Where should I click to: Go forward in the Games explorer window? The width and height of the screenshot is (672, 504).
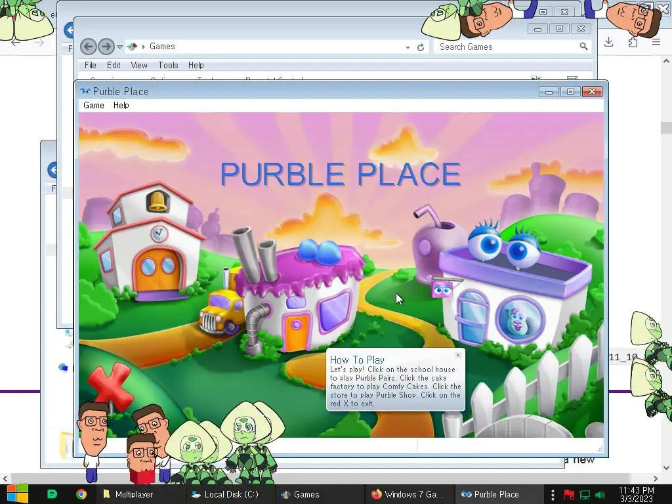[x=106, y=47]
